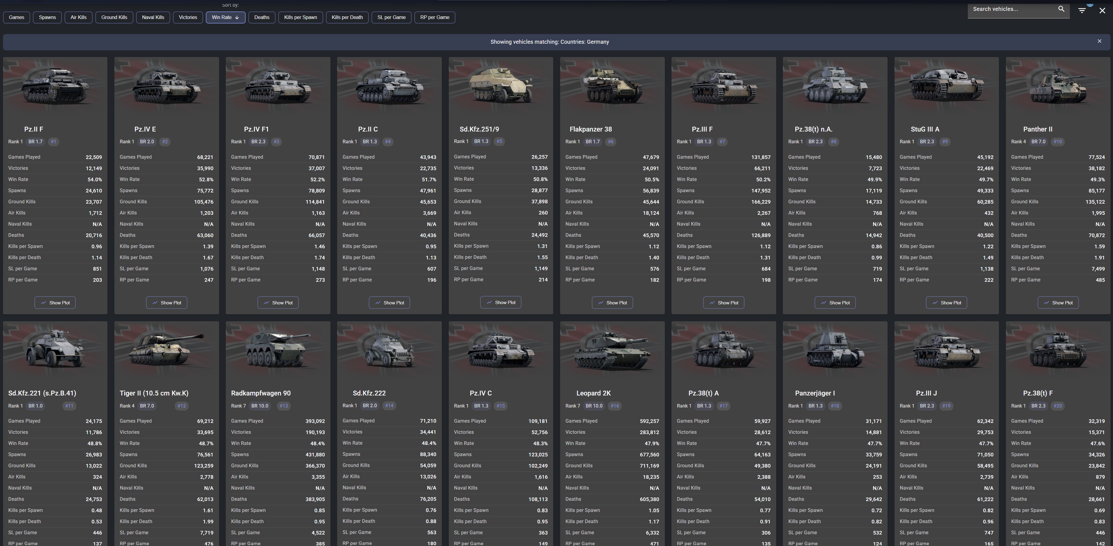This screenshot has height=546, width=1113.
Task: Click the Pz.38(t) A vehicle name
Action: (703, 393)
